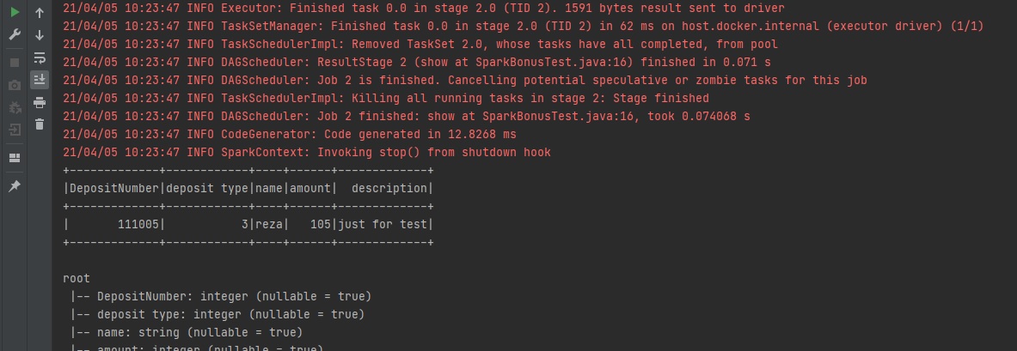Viewport: 1017px width, 351px height.
Task: Click the camera Dump Threads icon
Action: point(15,85)
